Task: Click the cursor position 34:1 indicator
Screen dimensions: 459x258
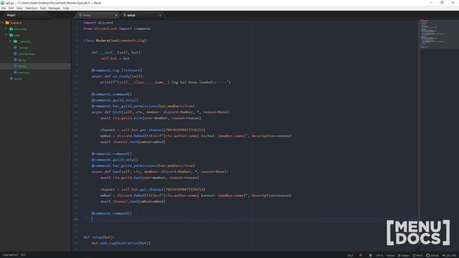Action: (23, 255)
